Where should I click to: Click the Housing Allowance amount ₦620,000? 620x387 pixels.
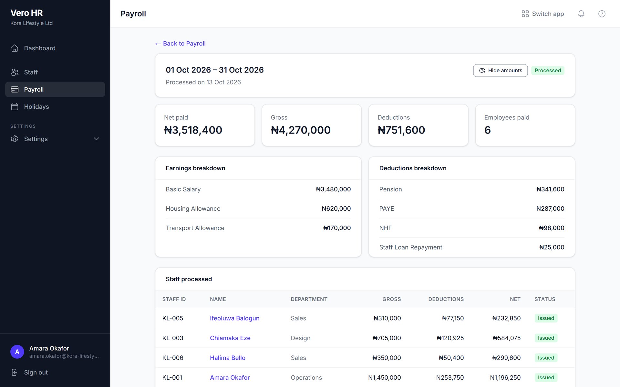(336, 209)
